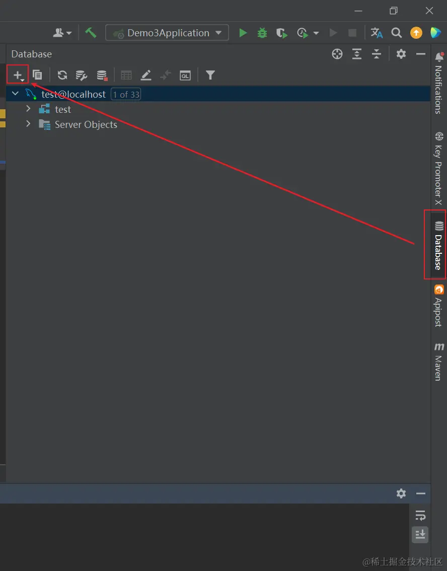Toggle soft-wrap in bottom panel
This screenshot has width=447, height=571.
(420, 515)
